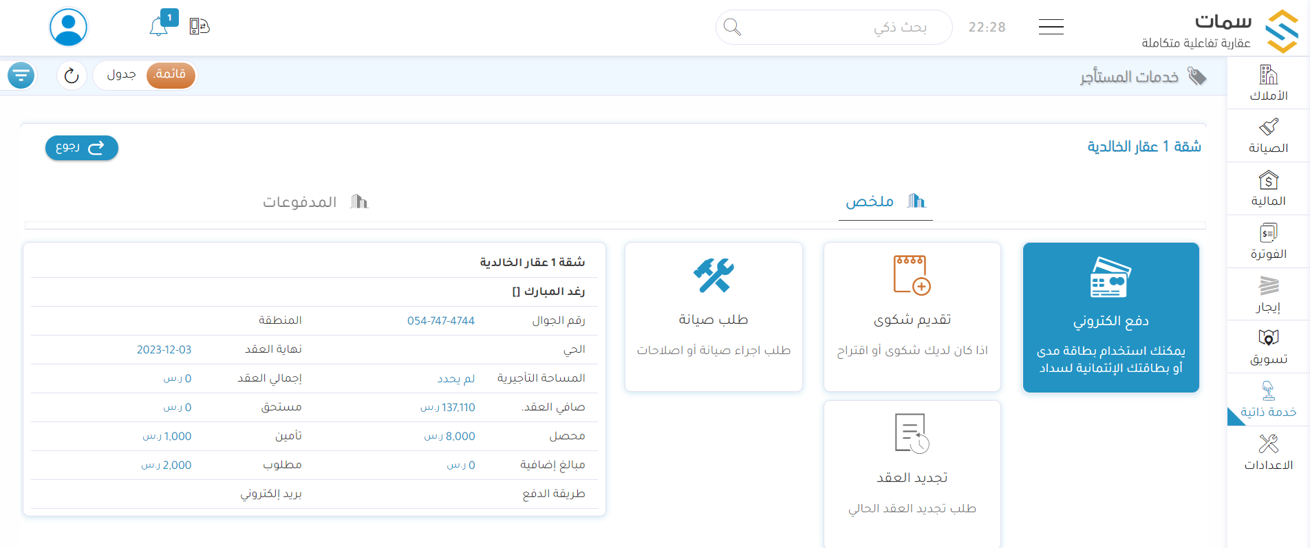This screenshot has width=1310, height=548.
Task: Click the contract renewal document icon
Action: pos(912,433)
